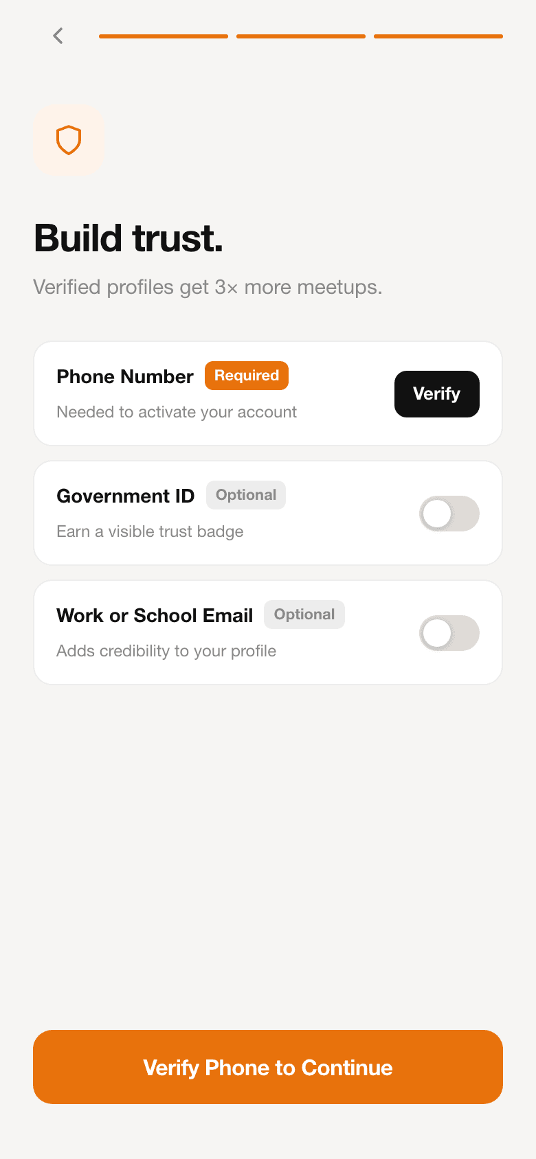Screen dimensions: 536x1159
Task: Select the Government ID label
Action: pyautogui.click(x=126, y=496)
